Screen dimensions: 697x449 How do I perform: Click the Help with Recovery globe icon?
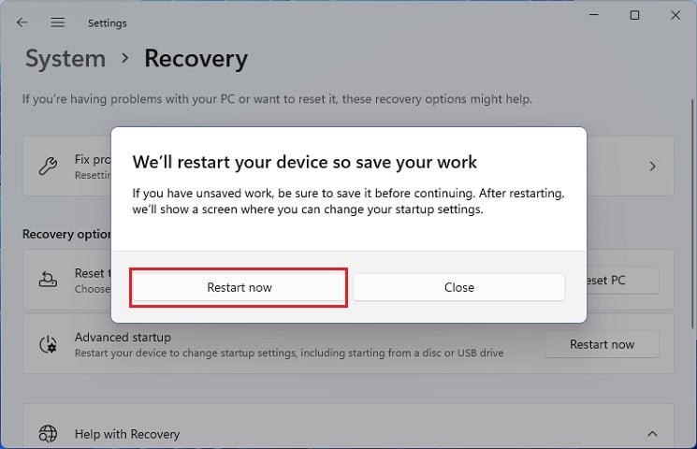point(48,434)
